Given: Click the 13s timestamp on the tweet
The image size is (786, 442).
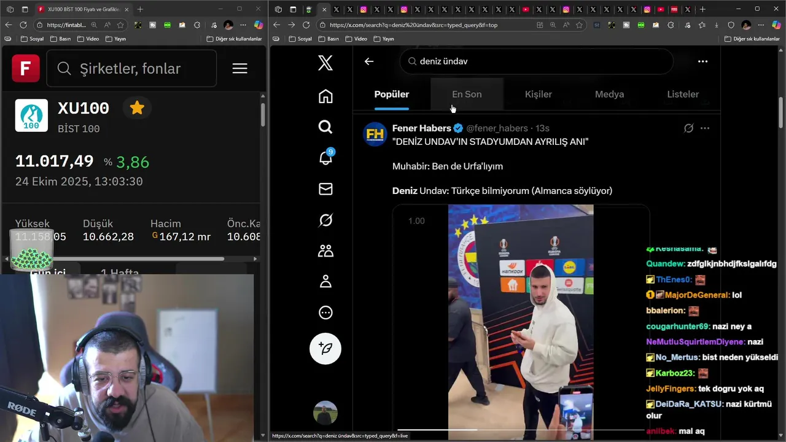Looking at the screenshot, I should [x=542, y=128].
